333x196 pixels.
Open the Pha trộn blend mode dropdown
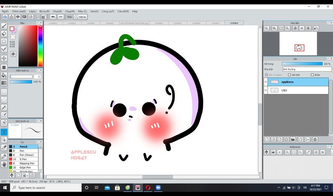[x=307, y=69]
